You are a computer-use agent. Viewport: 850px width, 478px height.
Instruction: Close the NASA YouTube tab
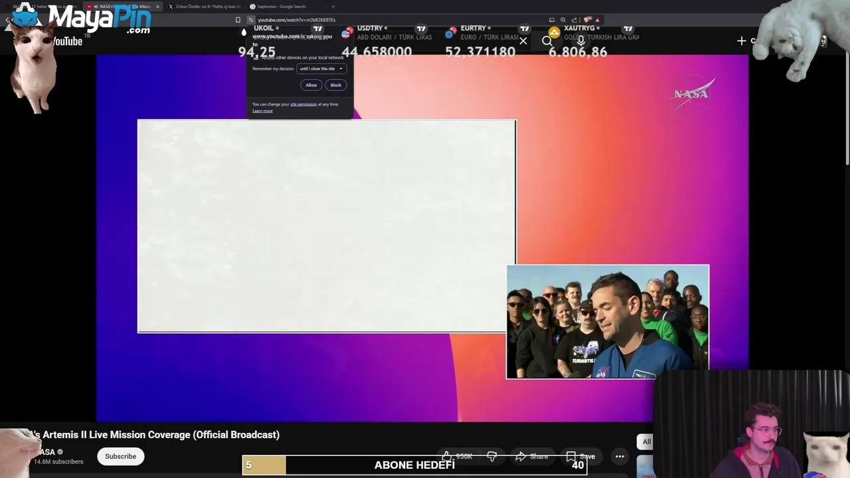click(x=157, y=7)
